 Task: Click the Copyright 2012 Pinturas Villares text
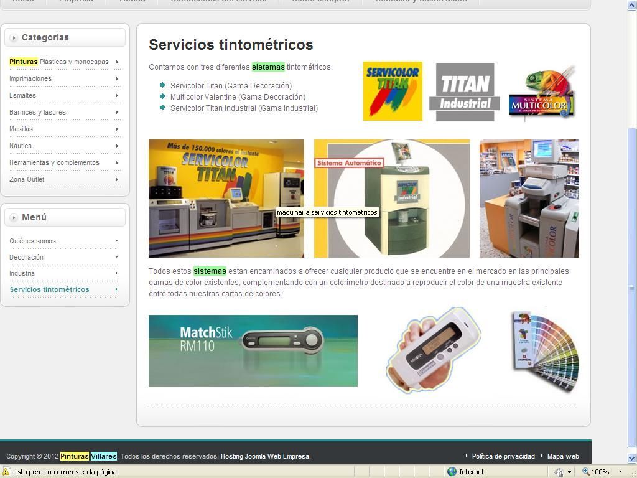[x=62, y=456]
